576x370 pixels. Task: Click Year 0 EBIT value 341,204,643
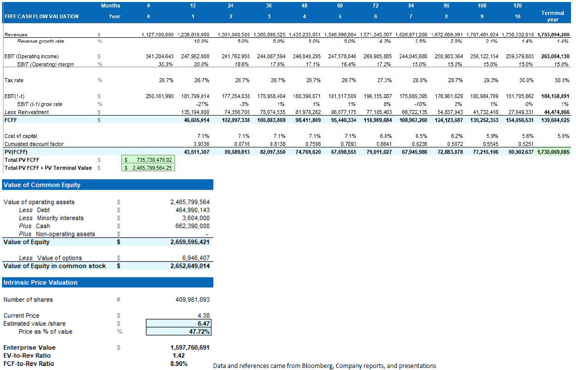point(160,56)
